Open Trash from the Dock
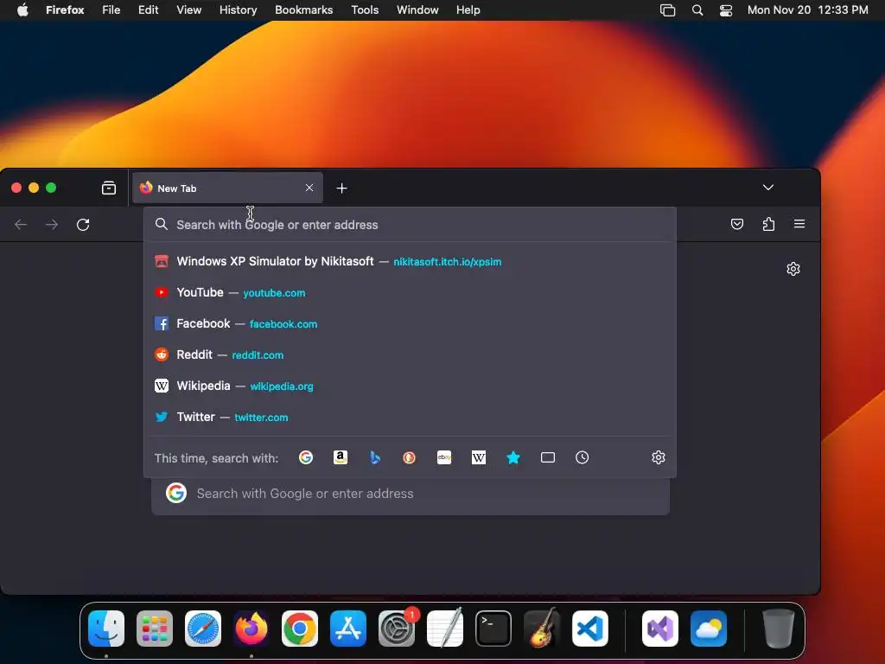The width and height of the screenshot is (885, 664). click(x=779, y=629)
